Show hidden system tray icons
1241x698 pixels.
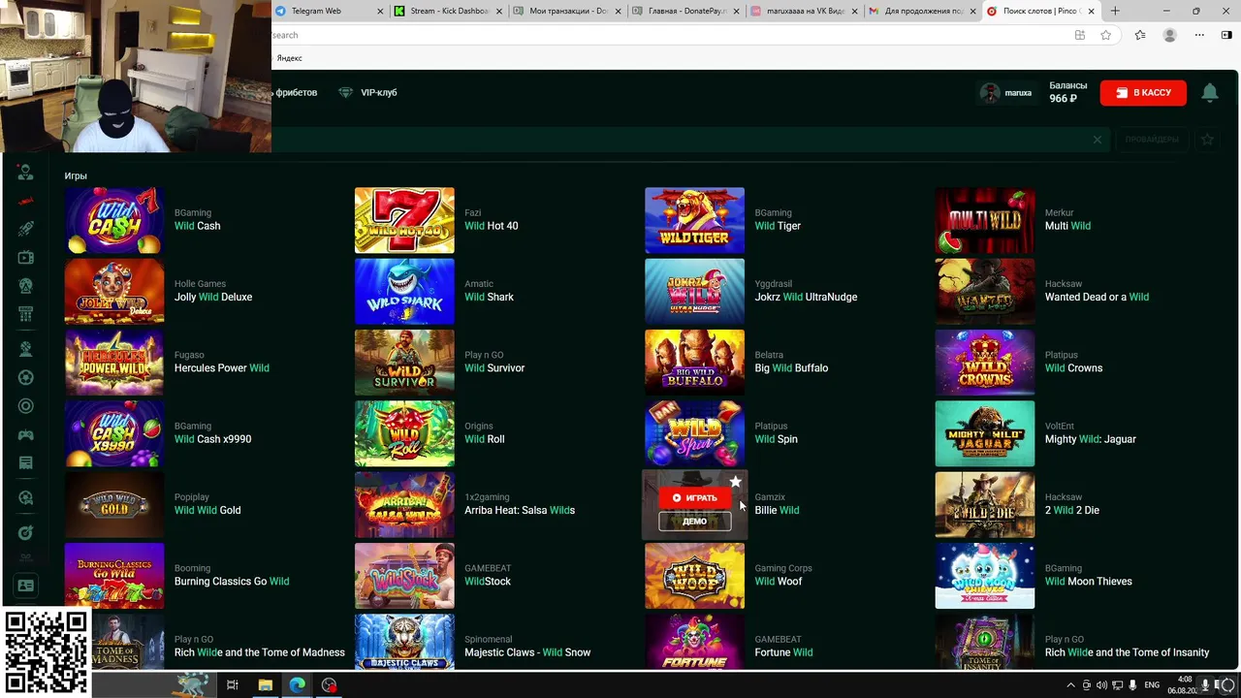point(1070,685)
